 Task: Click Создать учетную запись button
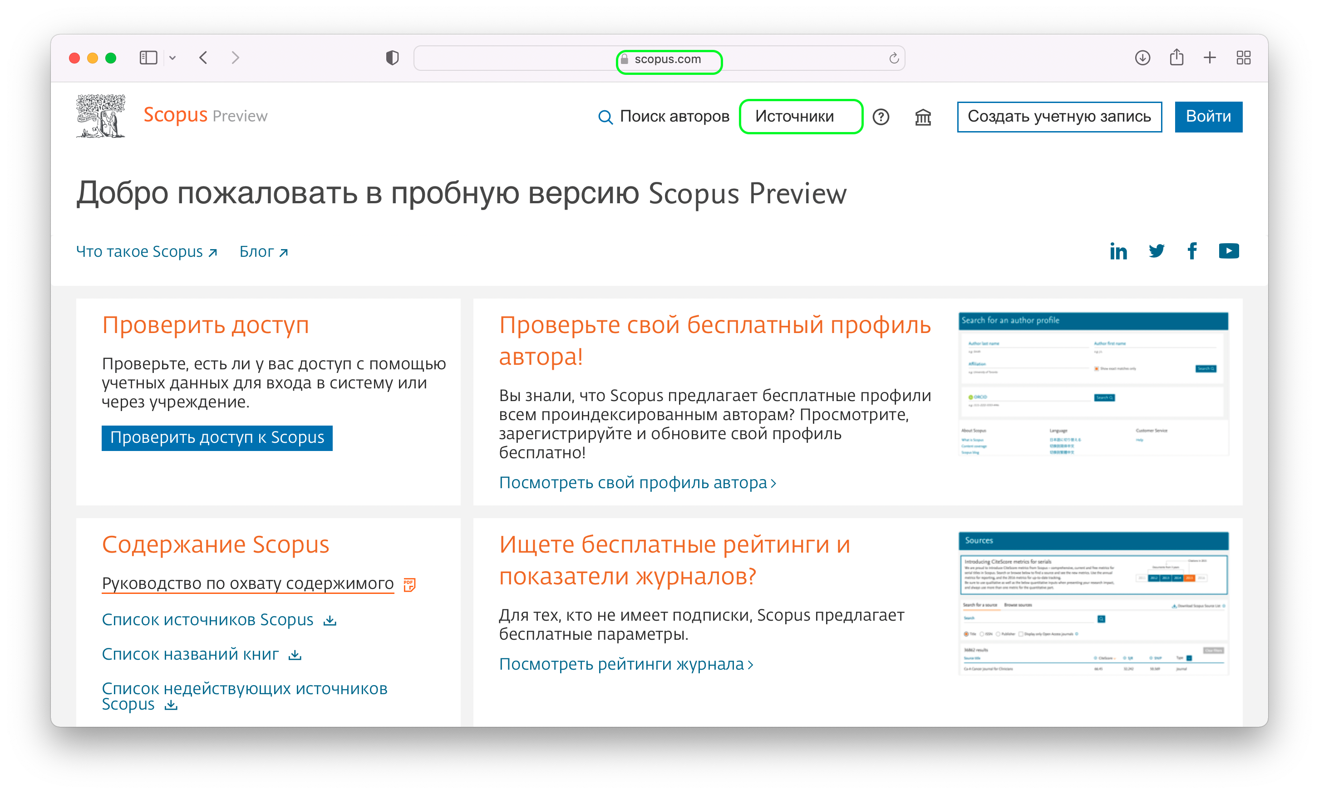tap(1059, 117)
